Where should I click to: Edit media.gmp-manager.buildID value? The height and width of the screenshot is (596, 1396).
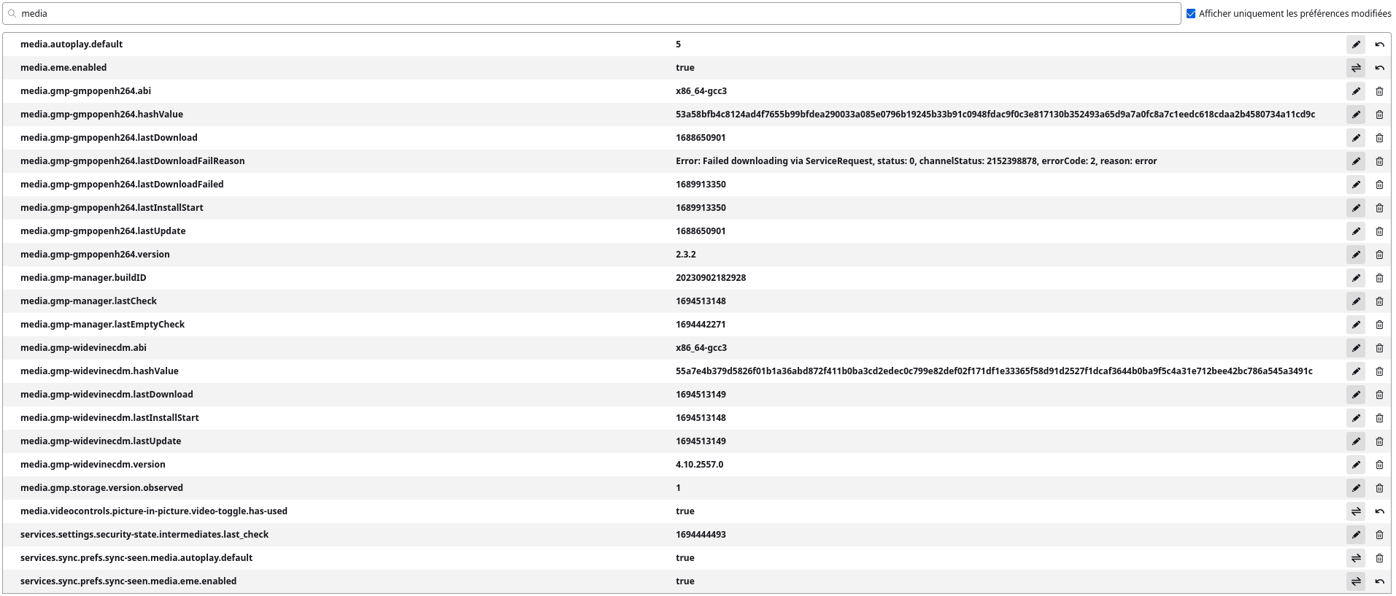1356,278
